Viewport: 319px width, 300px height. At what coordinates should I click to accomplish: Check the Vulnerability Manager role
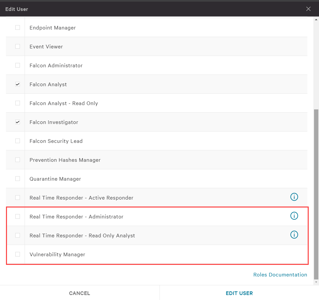tap(18, 254)
